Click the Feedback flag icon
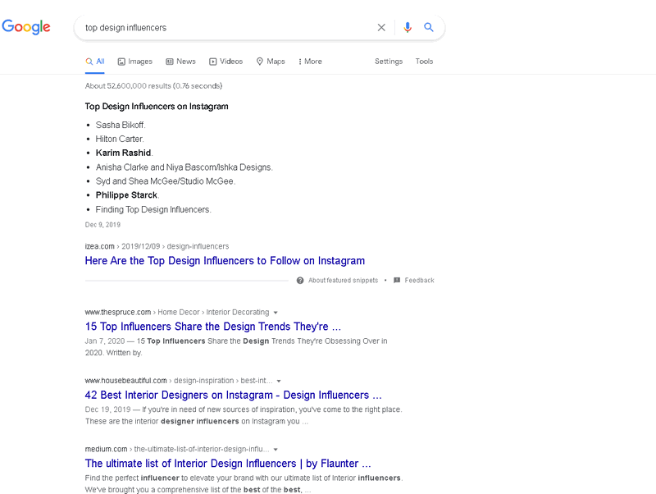 [397, 281]
